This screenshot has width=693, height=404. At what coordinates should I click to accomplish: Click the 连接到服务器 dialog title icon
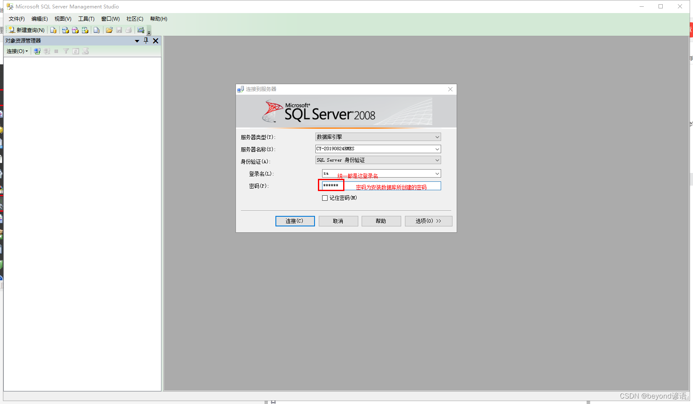(x=241, y=89)
